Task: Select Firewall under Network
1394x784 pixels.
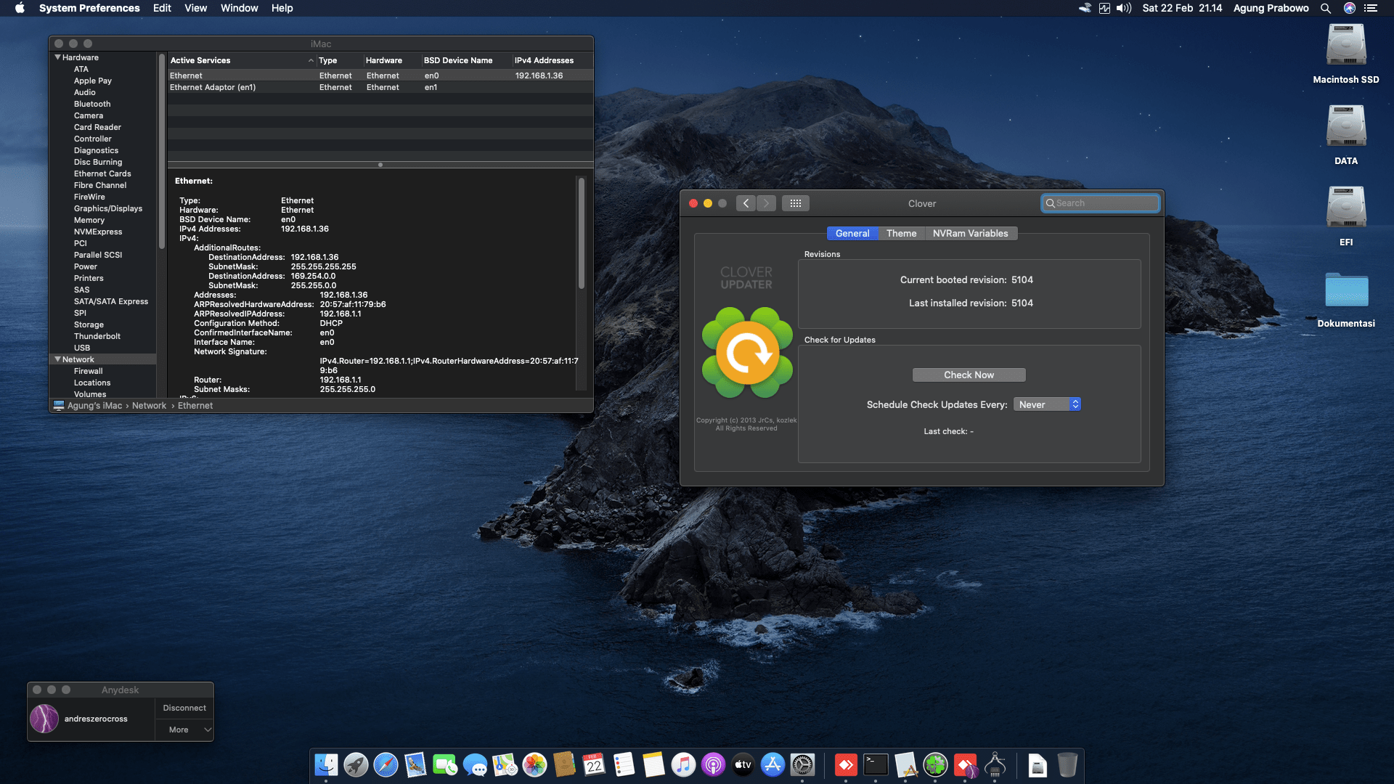Action: [88, 371]
